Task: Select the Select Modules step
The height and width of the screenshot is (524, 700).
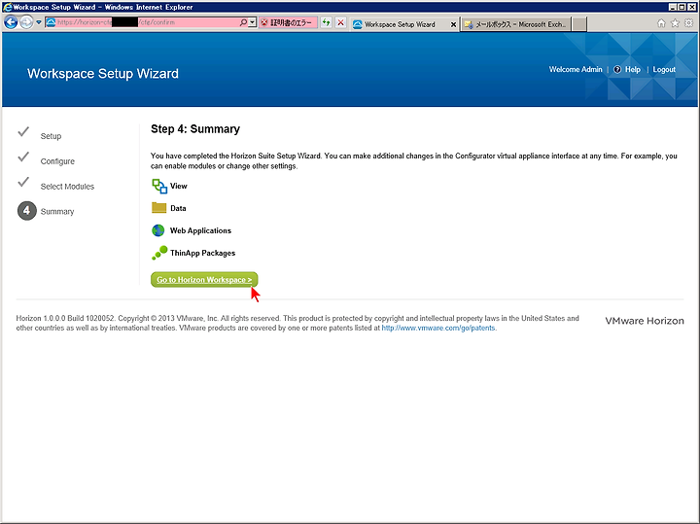Action: [67, 186]
